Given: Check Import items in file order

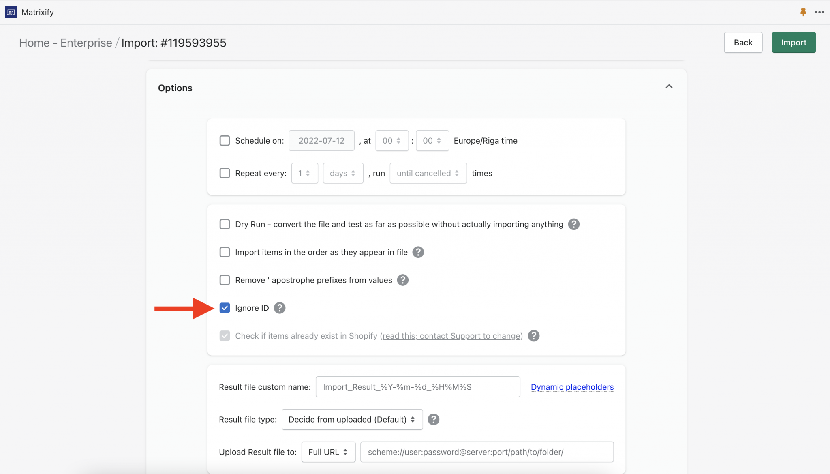Looking at the screenshot, I should point(225,252).
